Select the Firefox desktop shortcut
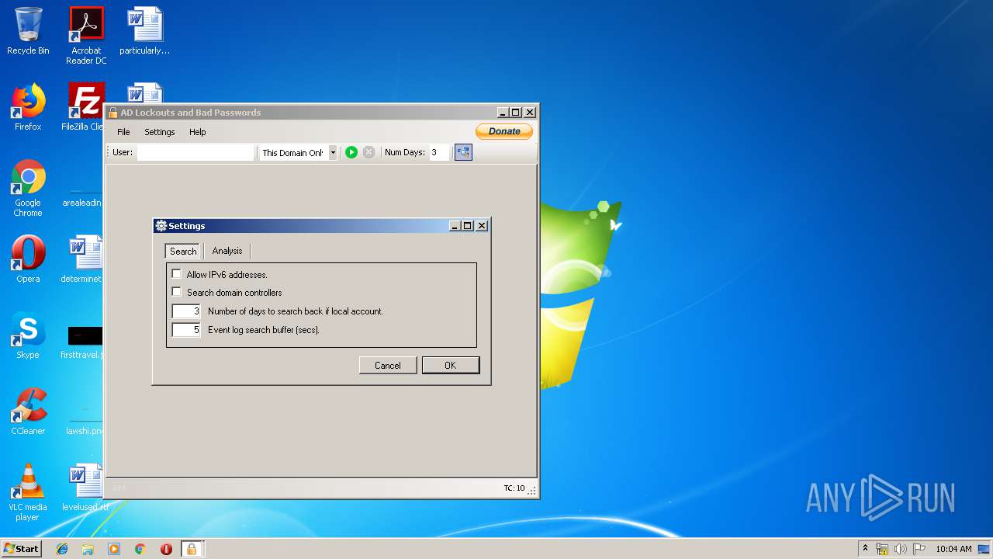993x559 pixels. (x=28, y=107)
